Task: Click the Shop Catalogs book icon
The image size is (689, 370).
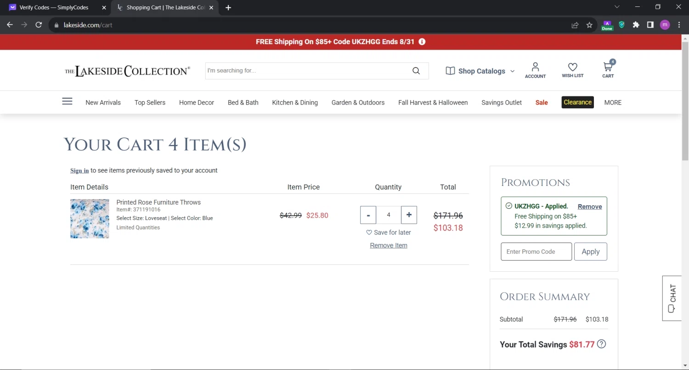Action: pyautogui.click(x=450, y=71)
